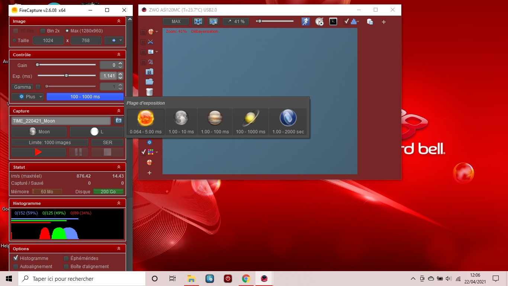
Task: Click the 100 - 1000 ms exposure range button
Action: [x=85, y=97]
